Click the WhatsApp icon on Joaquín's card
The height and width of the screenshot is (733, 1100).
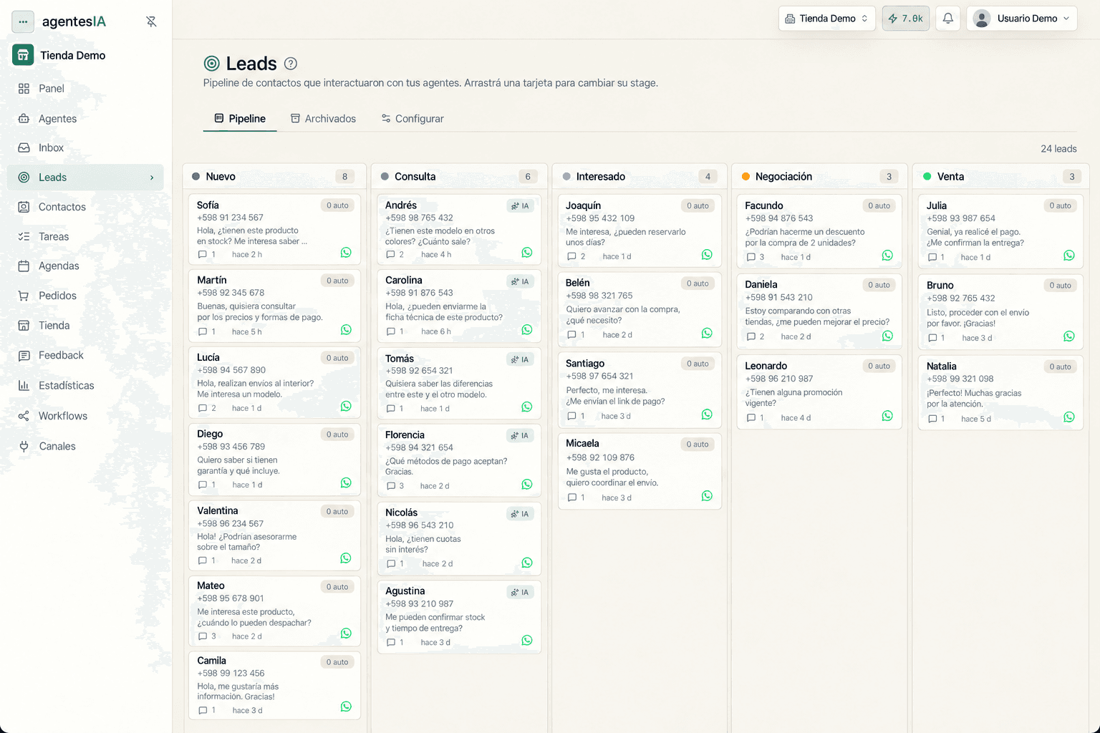[707, 255]
